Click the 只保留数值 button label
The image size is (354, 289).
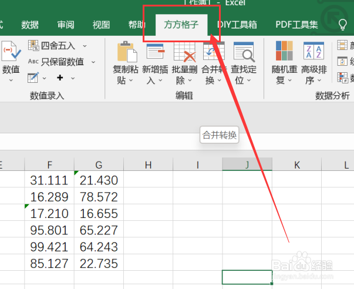pos(63,62)
